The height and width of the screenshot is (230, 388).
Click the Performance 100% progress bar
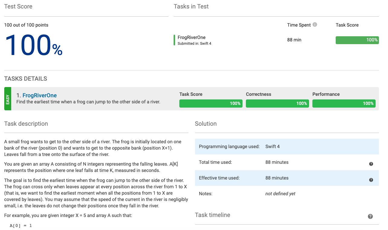tap(344, 103)
